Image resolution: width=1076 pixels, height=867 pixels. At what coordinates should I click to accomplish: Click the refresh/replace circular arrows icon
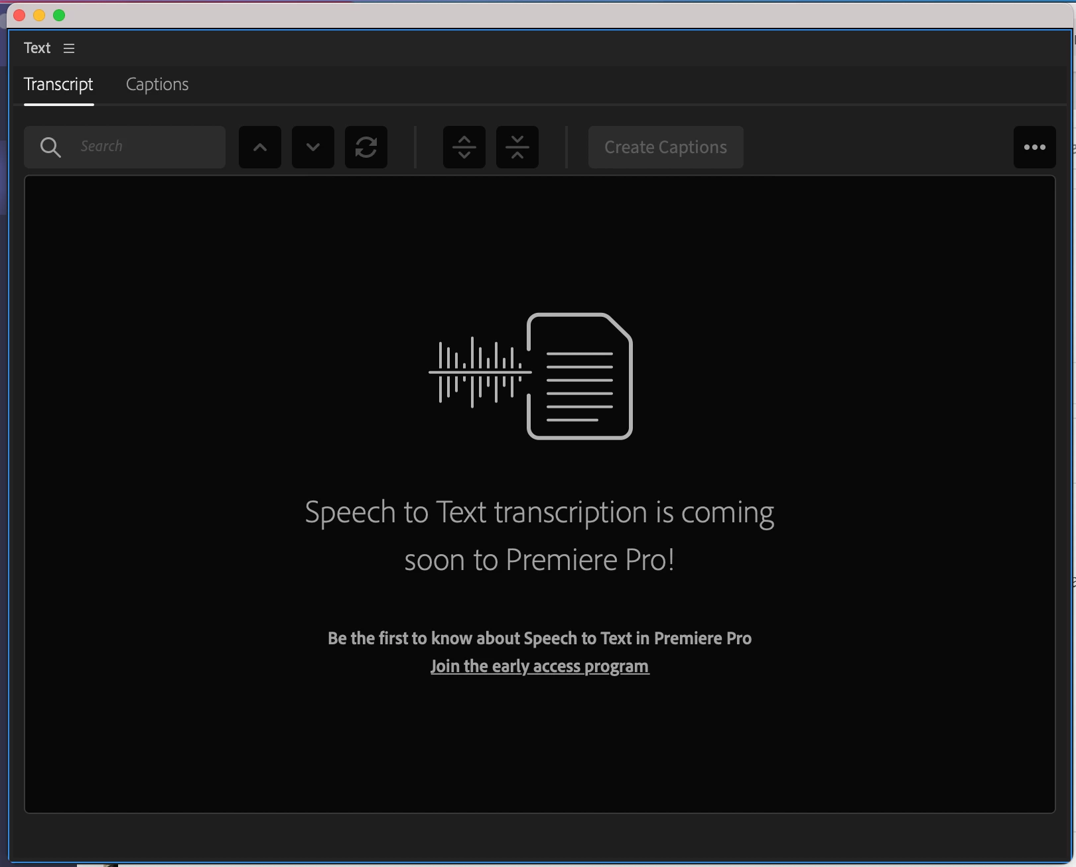[x=366, y=147]
